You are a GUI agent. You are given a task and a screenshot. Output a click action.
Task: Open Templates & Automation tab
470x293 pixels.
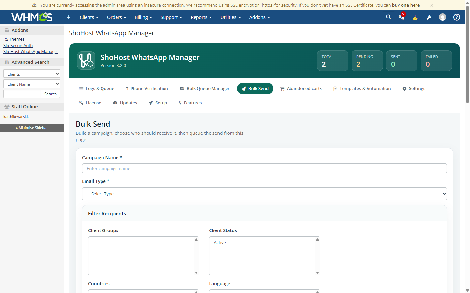[x=362, y=89]
